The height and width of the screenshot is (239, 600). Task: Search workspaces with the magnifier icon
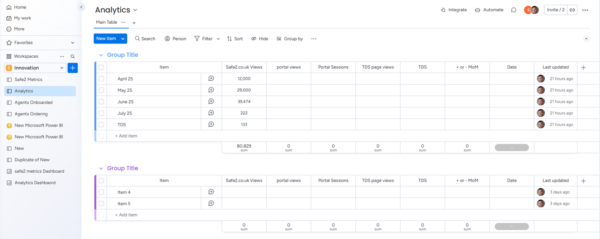(x=73, y=57)
